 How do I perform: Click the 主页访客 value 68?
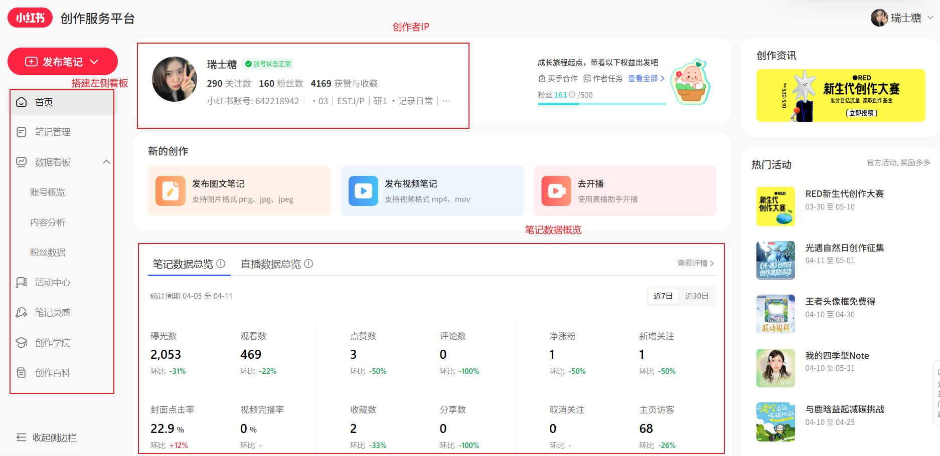[646, 429]
